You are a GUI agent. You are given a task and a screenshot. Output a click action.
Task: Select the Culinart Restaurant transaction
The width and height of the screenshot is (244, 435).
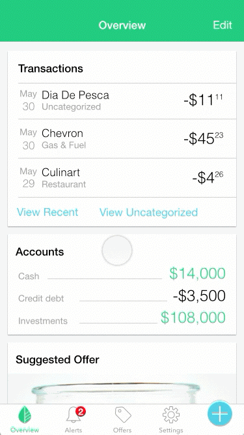click(128, 178)
